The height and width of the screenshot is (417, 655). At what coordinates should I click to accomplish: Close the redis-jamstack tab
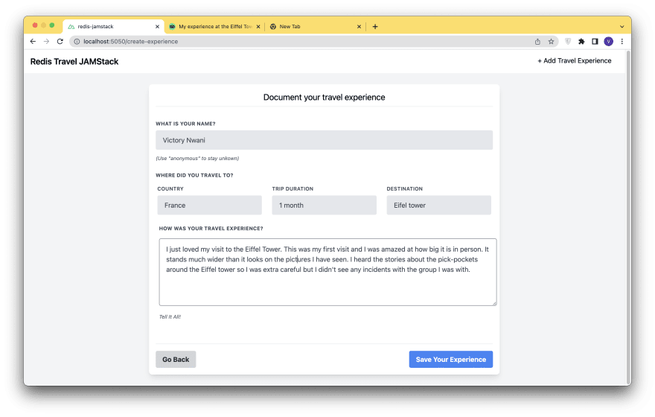(158, 26)
